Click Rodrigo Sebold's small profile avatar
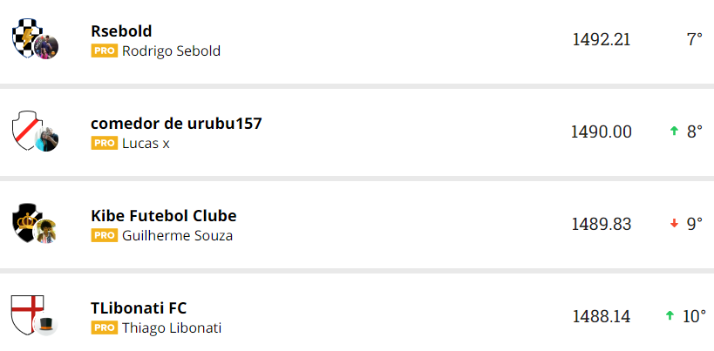The height and width of the screenshot is (351, 714). (x=47, y=48)
